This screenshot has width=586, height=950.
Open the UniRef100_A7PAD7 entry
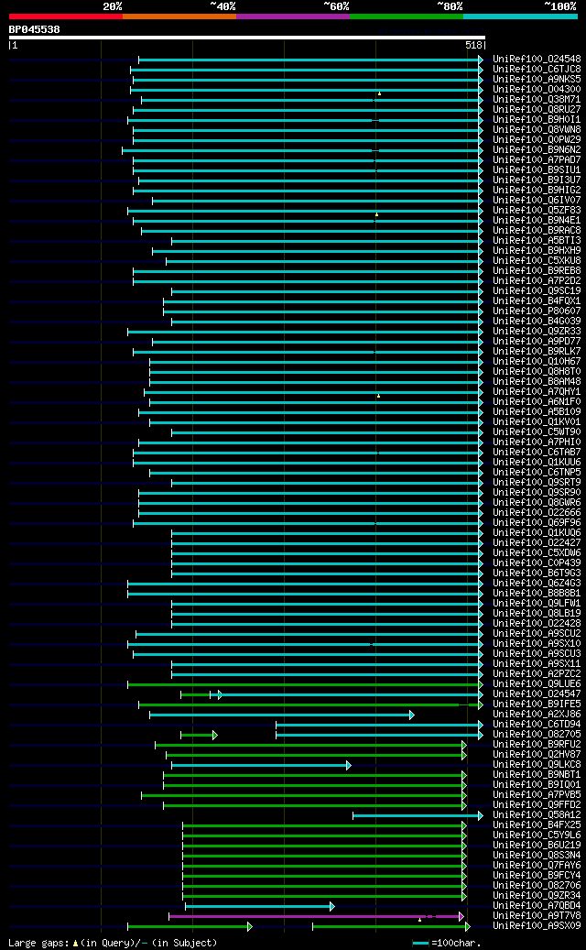coord(537,160)
